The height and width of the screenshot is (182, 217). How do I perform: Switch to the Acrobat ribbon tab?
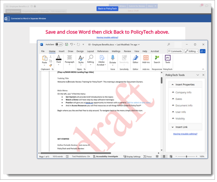(155, 51)
